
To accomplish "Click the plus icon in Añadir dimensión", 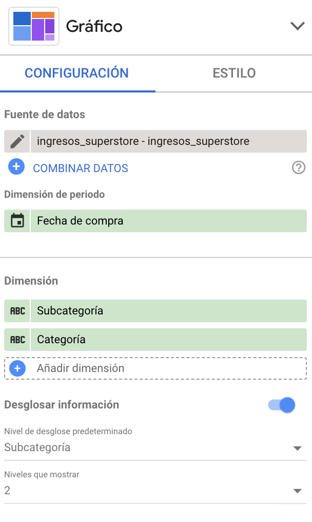I will (x=17, y=368).
